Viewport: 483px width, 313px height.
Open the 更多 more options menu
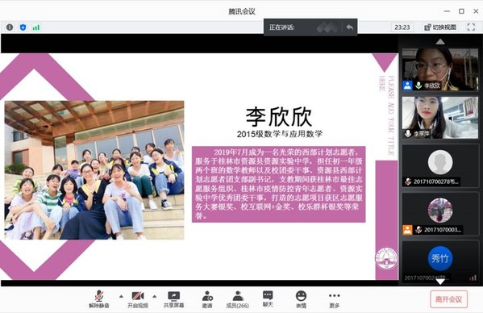click(x=334, y=299)
